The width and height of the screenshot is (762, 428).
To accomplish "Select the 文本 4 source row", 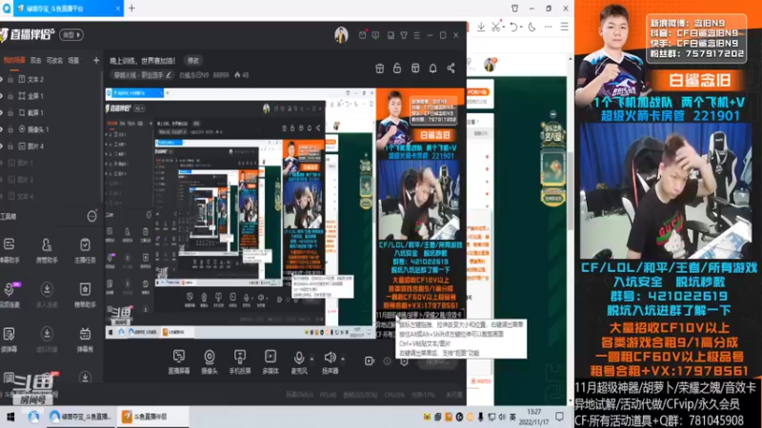I will tap(50, 197).
